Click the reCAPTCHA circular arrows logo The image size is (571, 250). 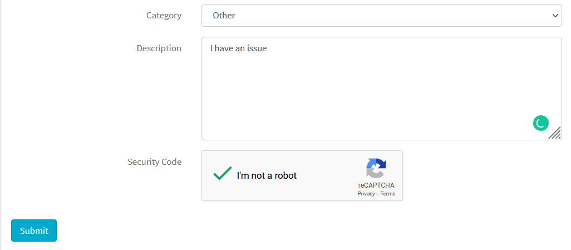click(x=376, y=168)
